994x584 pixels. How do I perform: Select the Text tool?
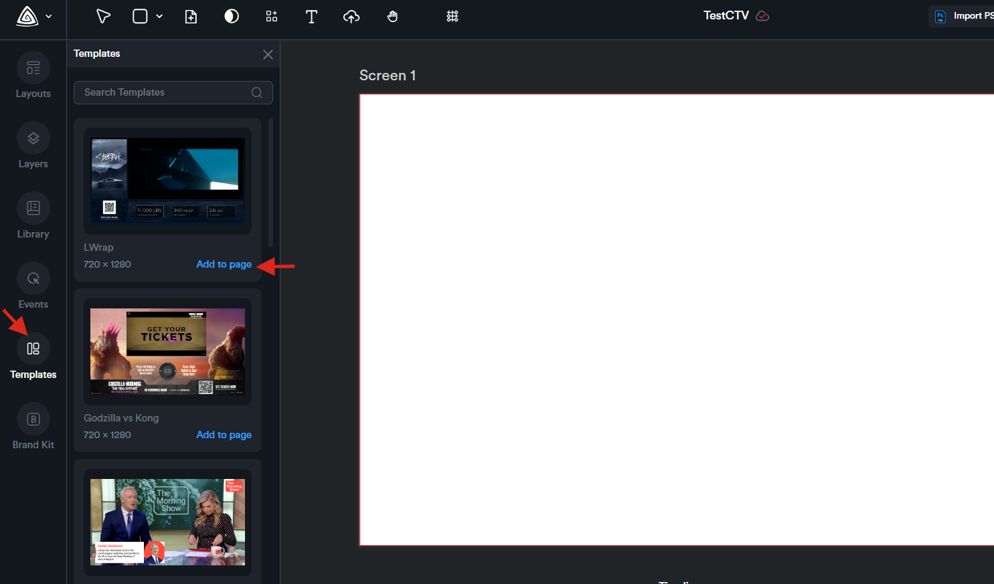coord(311,17)
